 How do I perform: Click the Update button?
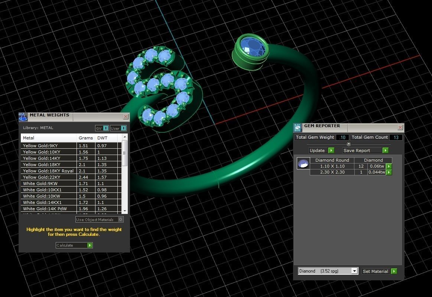pos(322,151)
